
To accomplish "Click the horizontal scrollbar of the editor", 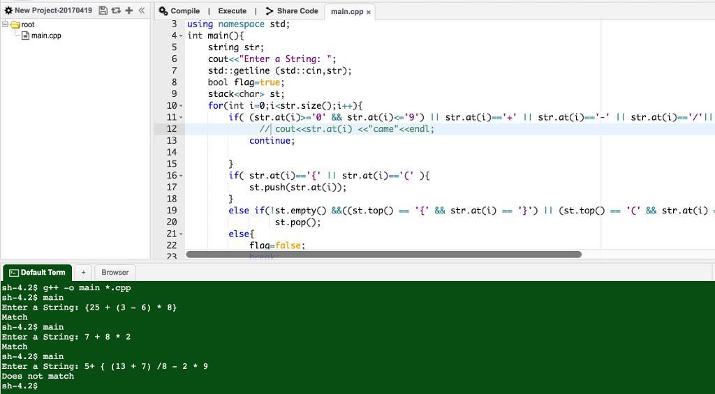I will [x=383, y=254].
